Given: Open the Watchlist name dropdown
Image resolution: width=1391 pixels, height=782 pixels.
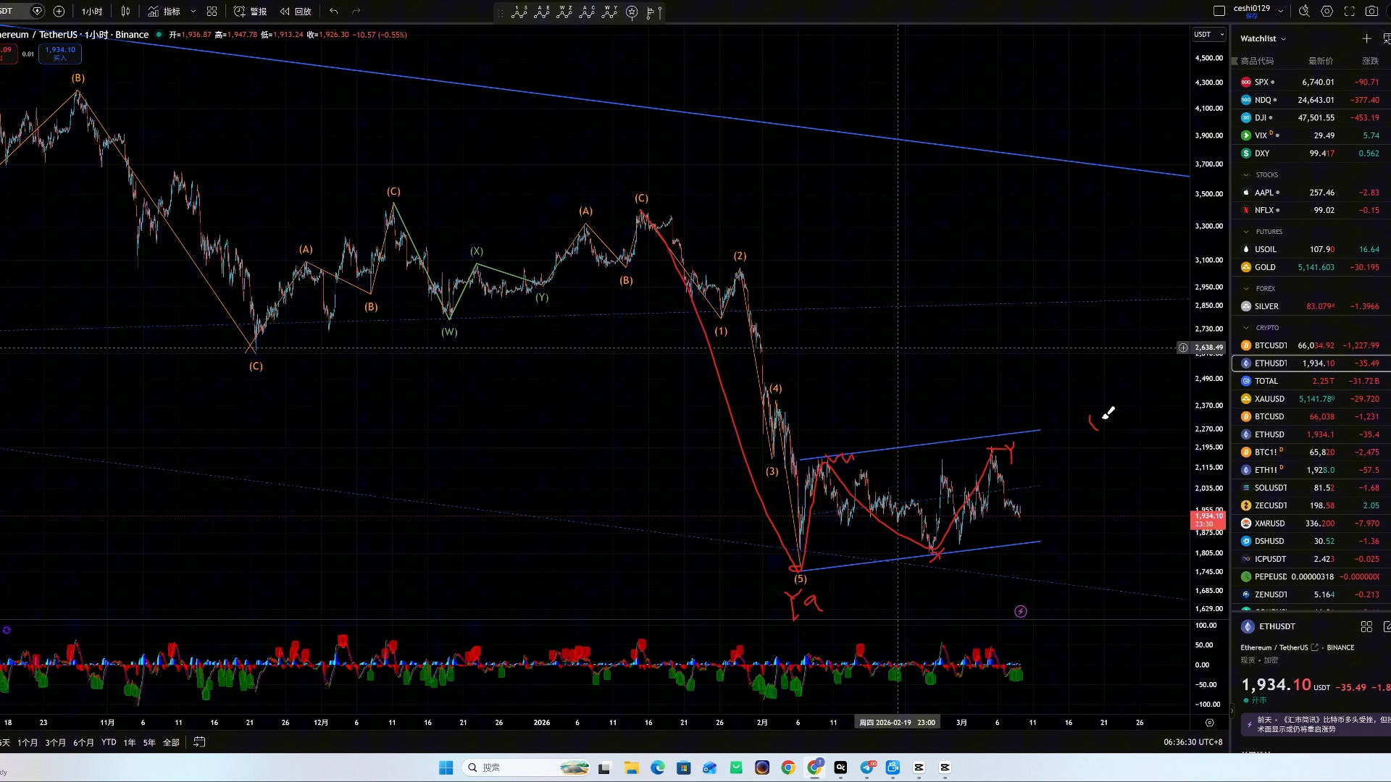Looking at the screenshot, I should coord(1263,38).
